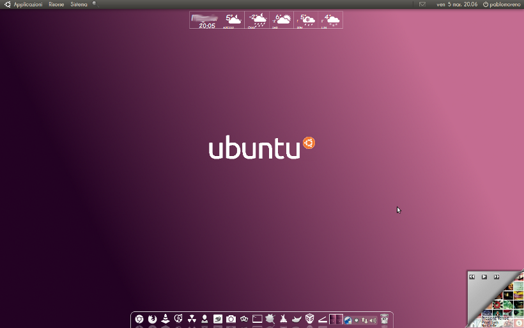This screenshot has height=328, width=524.
Task: Open the Sistema menu
Action: pos(79,4)
